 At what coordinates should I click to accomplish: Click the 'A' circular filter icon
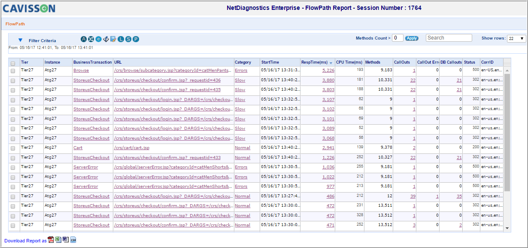[84, 39]
